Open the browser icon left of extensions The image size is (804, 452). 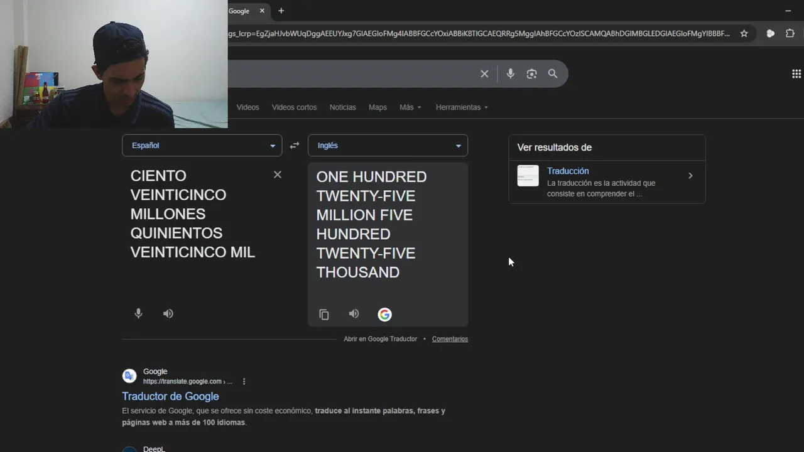coord(771,33)
